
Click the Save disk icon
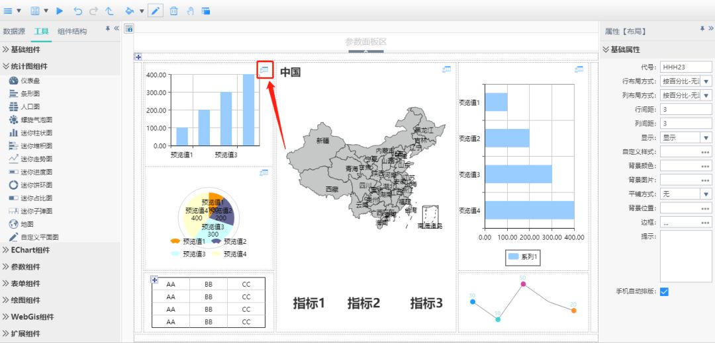click(36, 11)
